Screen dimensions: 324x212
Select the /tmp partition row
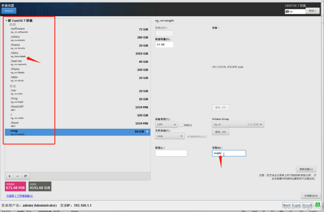click(x=77, y=100)
